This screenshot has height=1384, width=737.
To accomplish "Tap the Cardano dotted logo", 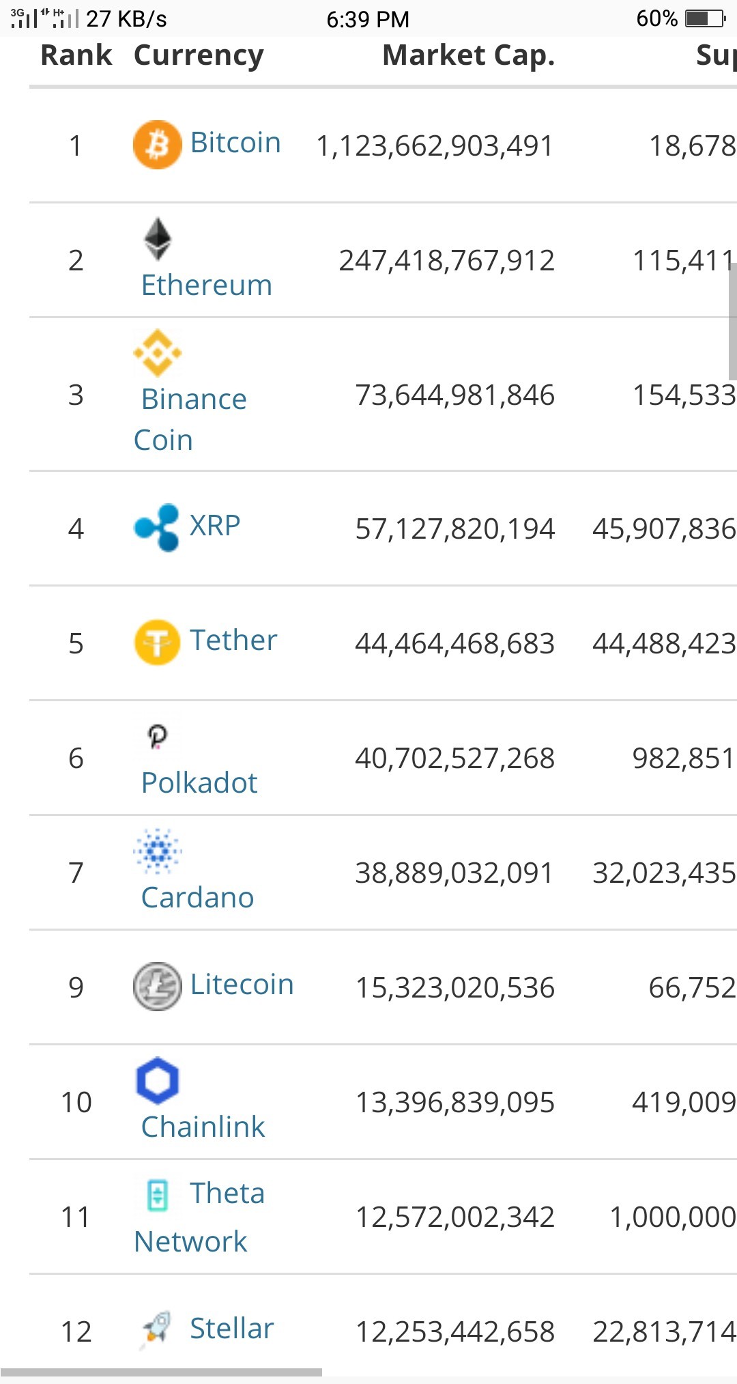I will click(158, 851).
